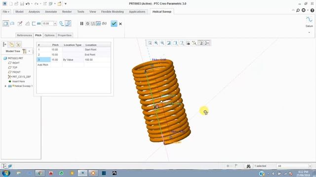Toggle Annotation Display in graphics toolbar
This screenshot has width=316, height=177.
201,43
